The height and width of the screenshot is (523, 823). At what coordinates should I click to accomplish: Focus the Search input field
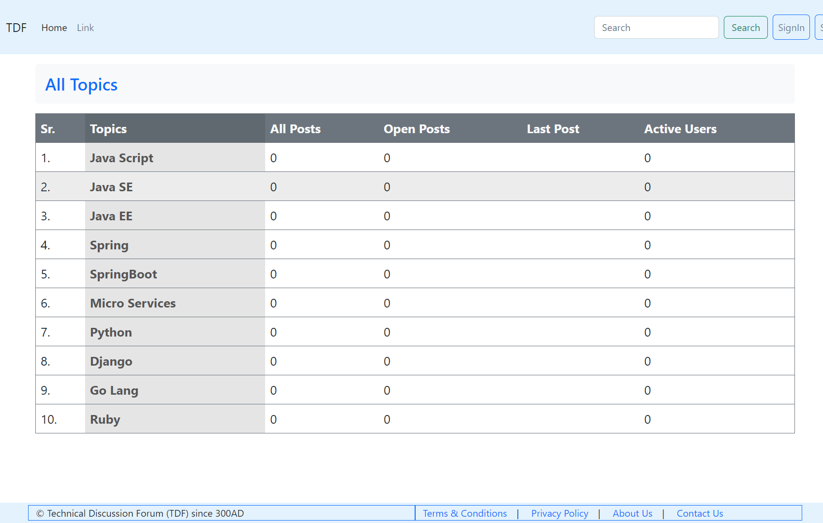pos(656,28)
